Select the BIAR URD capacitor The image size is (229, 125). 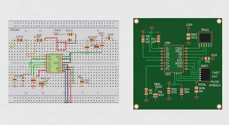[x=82, y=82]
